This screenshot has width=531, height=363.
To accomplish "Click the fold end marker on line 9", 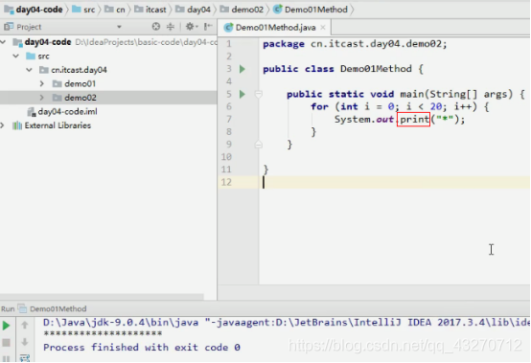I will pyautogui.click(x=259, y=145).
